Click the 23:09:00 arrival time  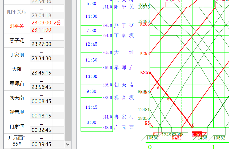tap(41, 23)
